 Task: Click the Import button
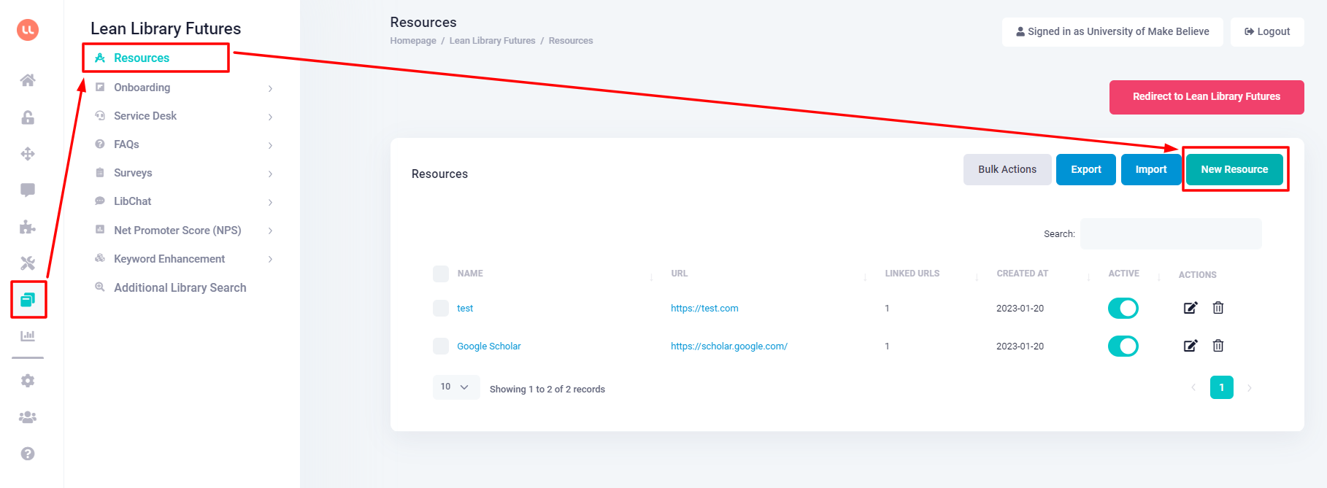click(x=1151, y=169)
